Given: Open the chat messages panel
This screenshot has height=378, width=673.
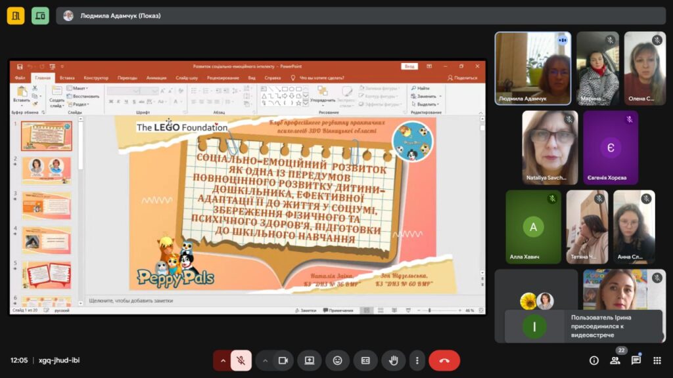Looking at the screenshot, I should 636,360.
